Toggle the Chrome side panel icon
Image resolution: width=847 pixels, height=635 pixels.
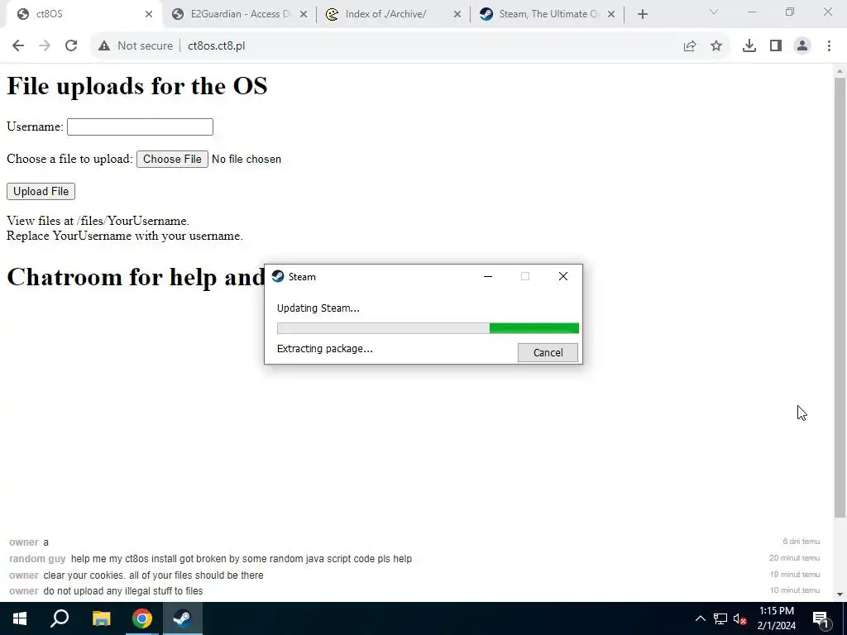776,46
